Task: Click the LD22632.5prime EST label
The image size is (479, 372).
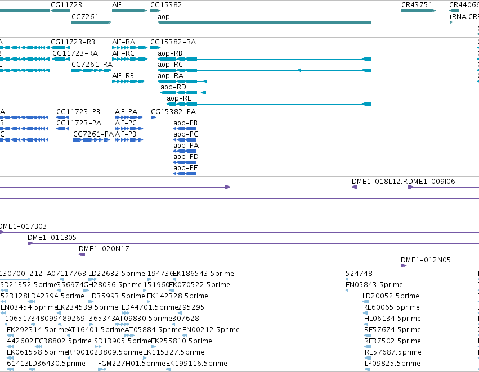Action: click(117, 274)
